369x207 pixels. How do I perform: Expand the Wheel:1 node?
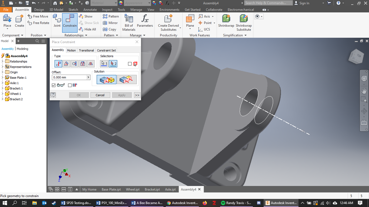click(x=2, y=94)
